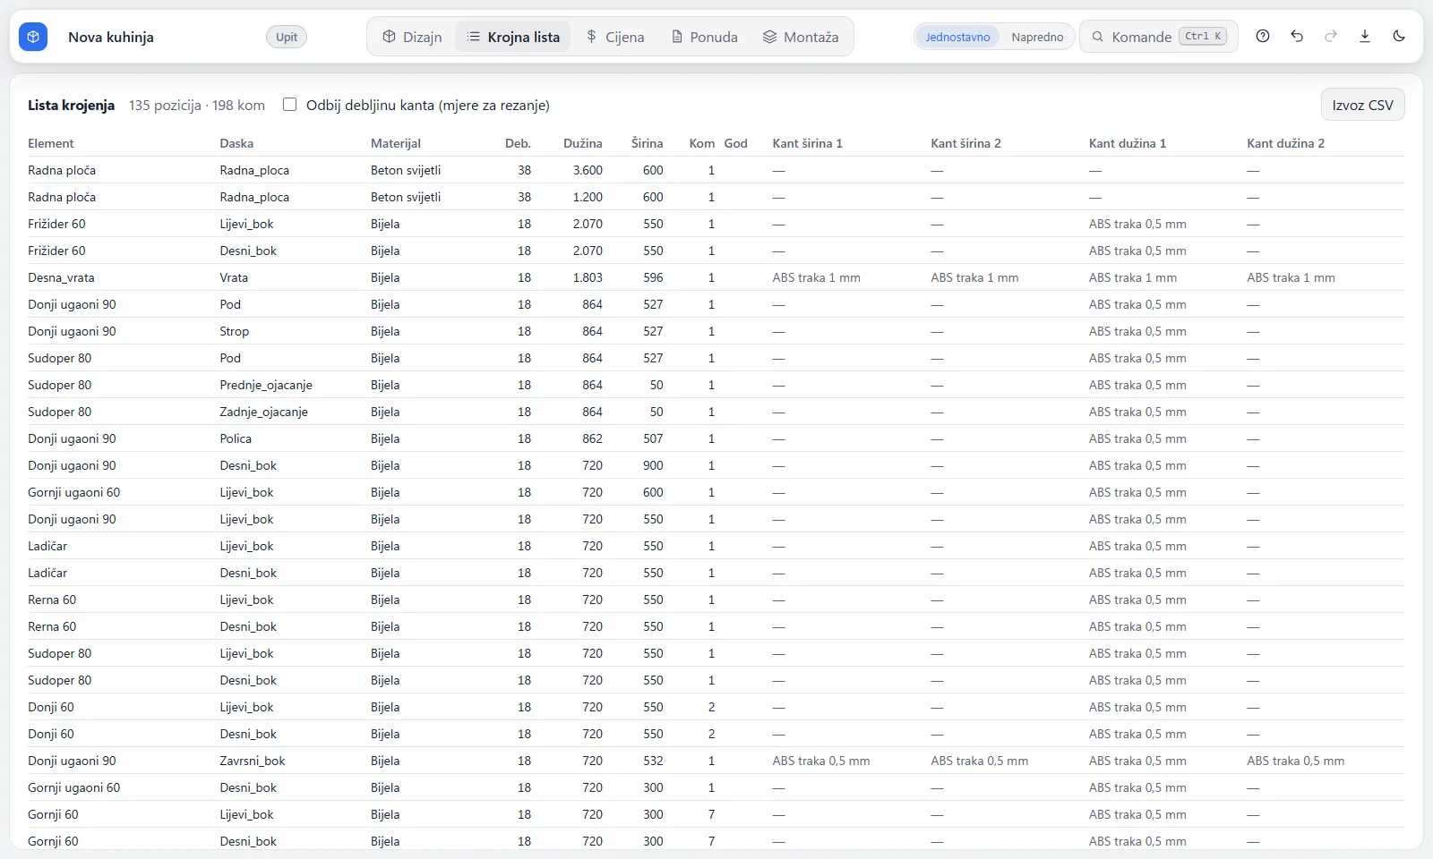
Task: Click the Daska column header
Action: (x=236, y=143)
